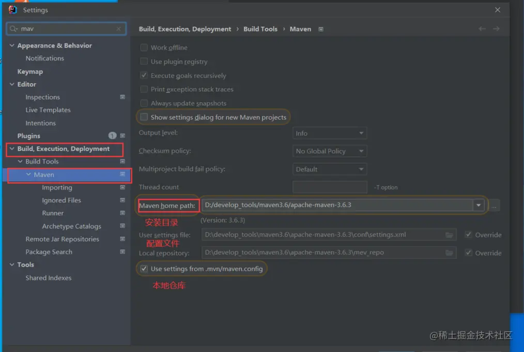The image size is (524, 352).
Task: Collapse the Maven tree node
Action: point(28,174)
